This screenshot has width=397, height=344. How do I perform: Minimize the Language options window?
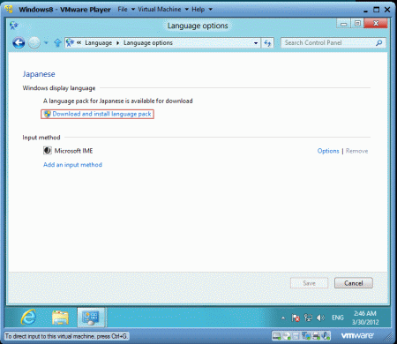[343, 23]
